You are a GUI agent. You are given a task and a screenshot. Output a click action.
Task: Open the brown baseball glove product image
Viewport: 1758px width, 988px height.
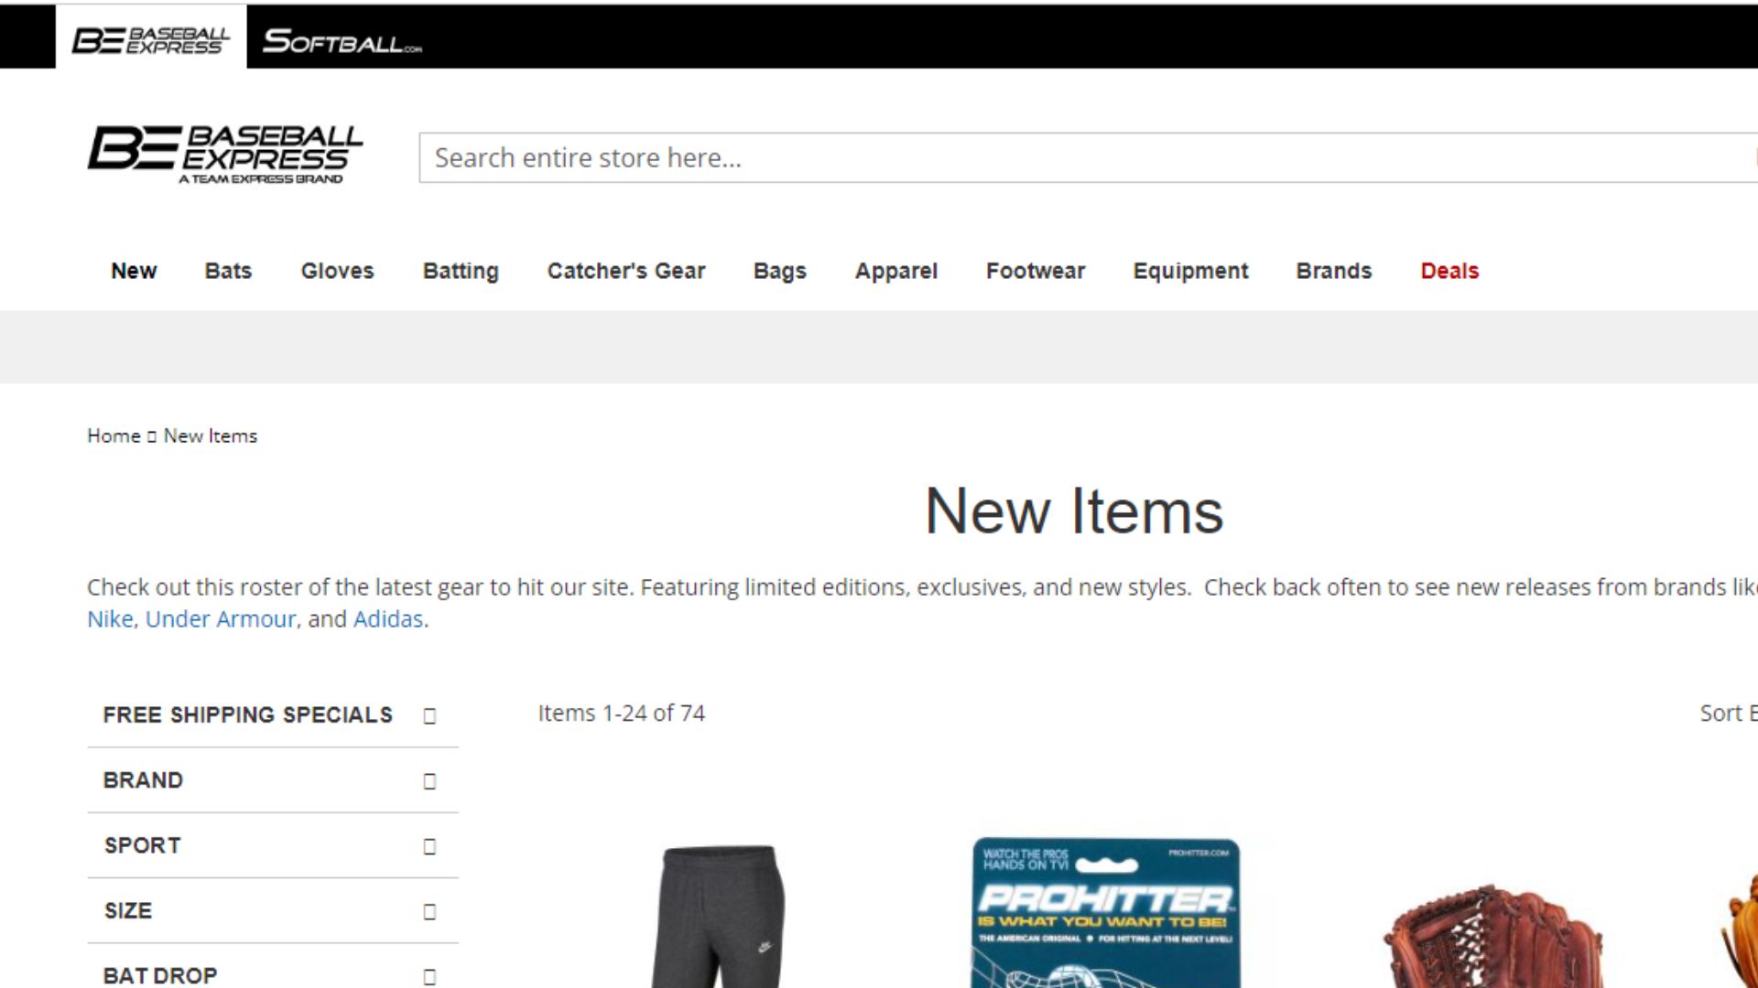1492,935
